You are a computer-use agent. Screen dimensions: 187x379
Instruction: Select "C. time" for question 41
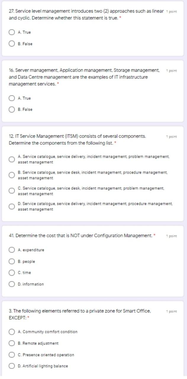coord(12,272)
